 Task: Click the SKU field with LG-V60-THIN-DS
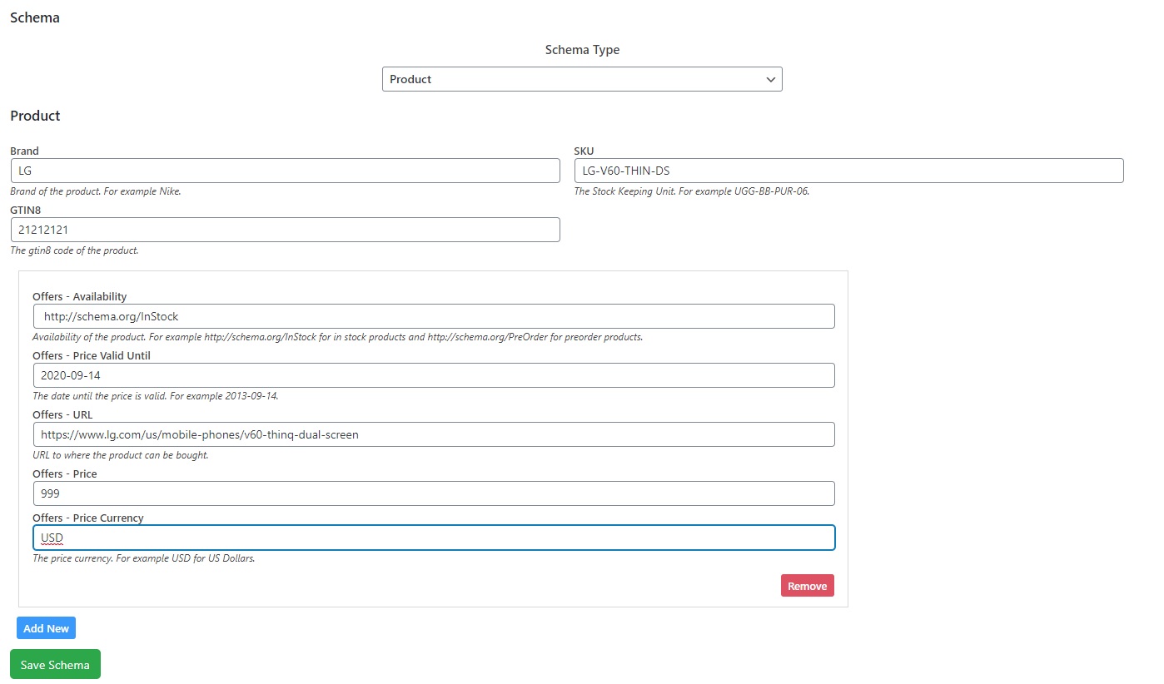848,171
